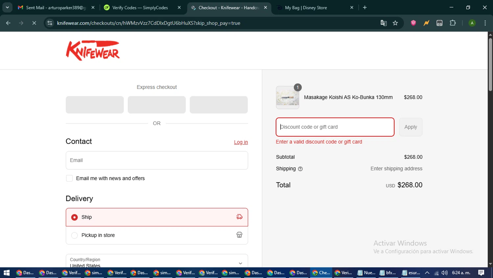Switch to the Sent Mail Gmail tab
This screenshot has width=493, height=278.
(x=56, y=8)
